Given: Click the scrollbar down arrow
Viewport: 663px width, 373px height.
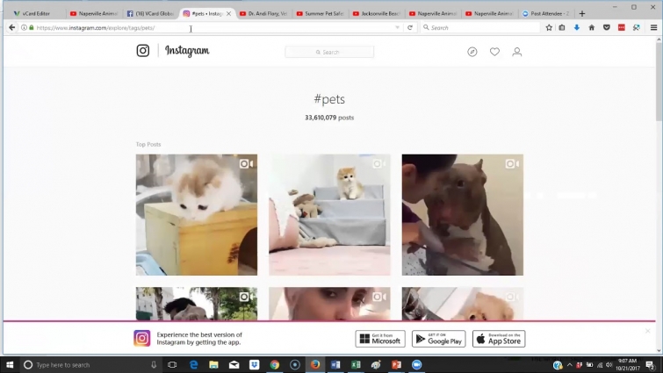Looking at the screenshot, I should tap(659, 350).
